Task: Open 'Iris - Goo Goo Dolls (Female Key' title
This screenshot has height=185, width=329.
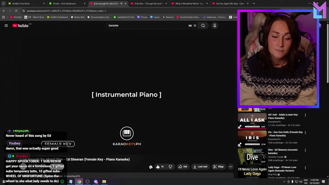Action: 285,134
